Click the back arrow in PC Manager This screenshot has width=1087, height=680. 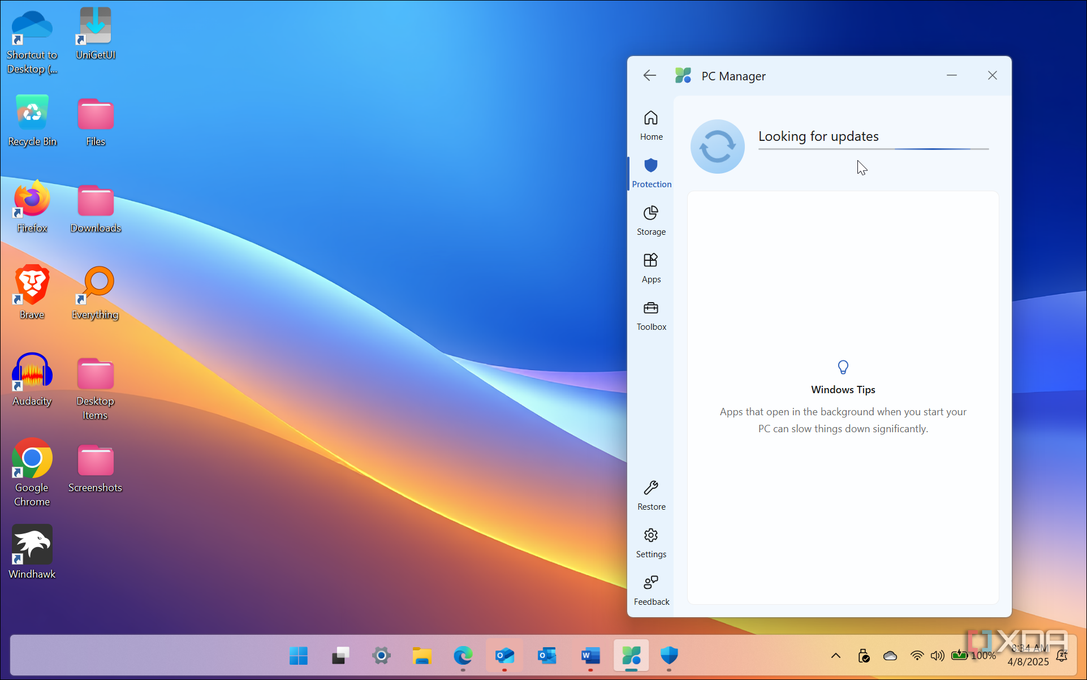(x=649, y=75)
